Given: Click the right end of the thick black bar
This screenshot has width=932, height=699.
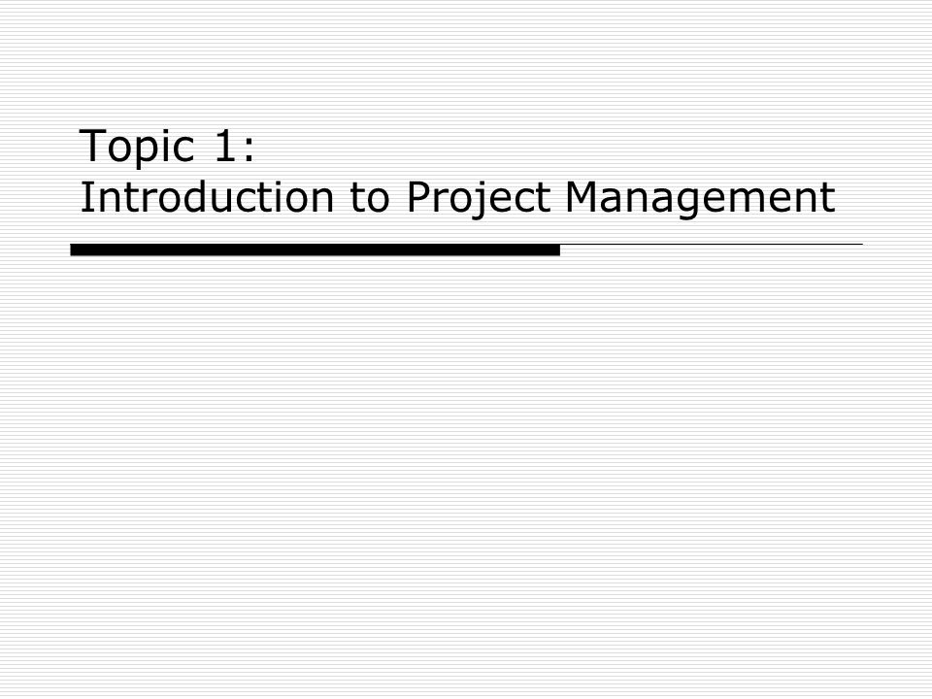Looking at the screenshot, I should point(556,250).
